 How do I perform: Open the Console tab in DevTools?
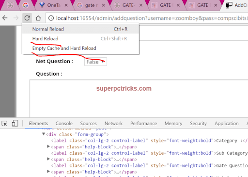tap(64, 124)
